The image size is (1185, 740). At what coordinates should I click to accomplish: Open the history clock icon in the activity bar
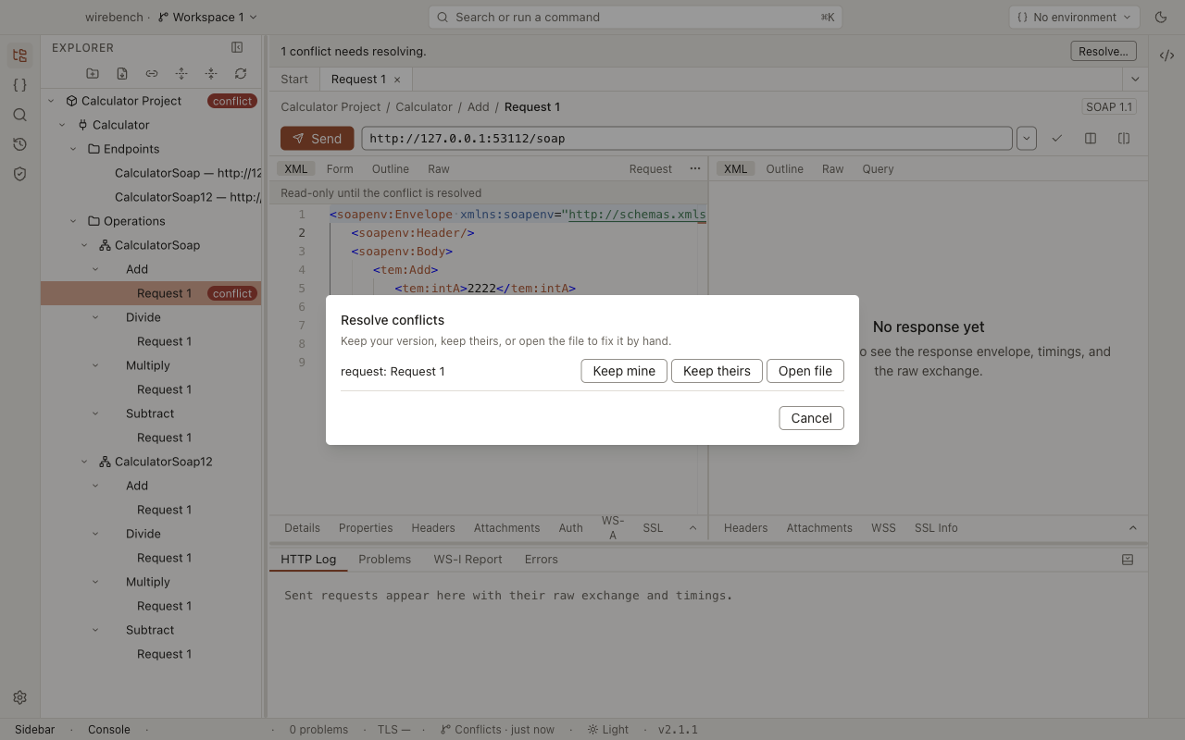pyautogui.click(x=19, y=144)
